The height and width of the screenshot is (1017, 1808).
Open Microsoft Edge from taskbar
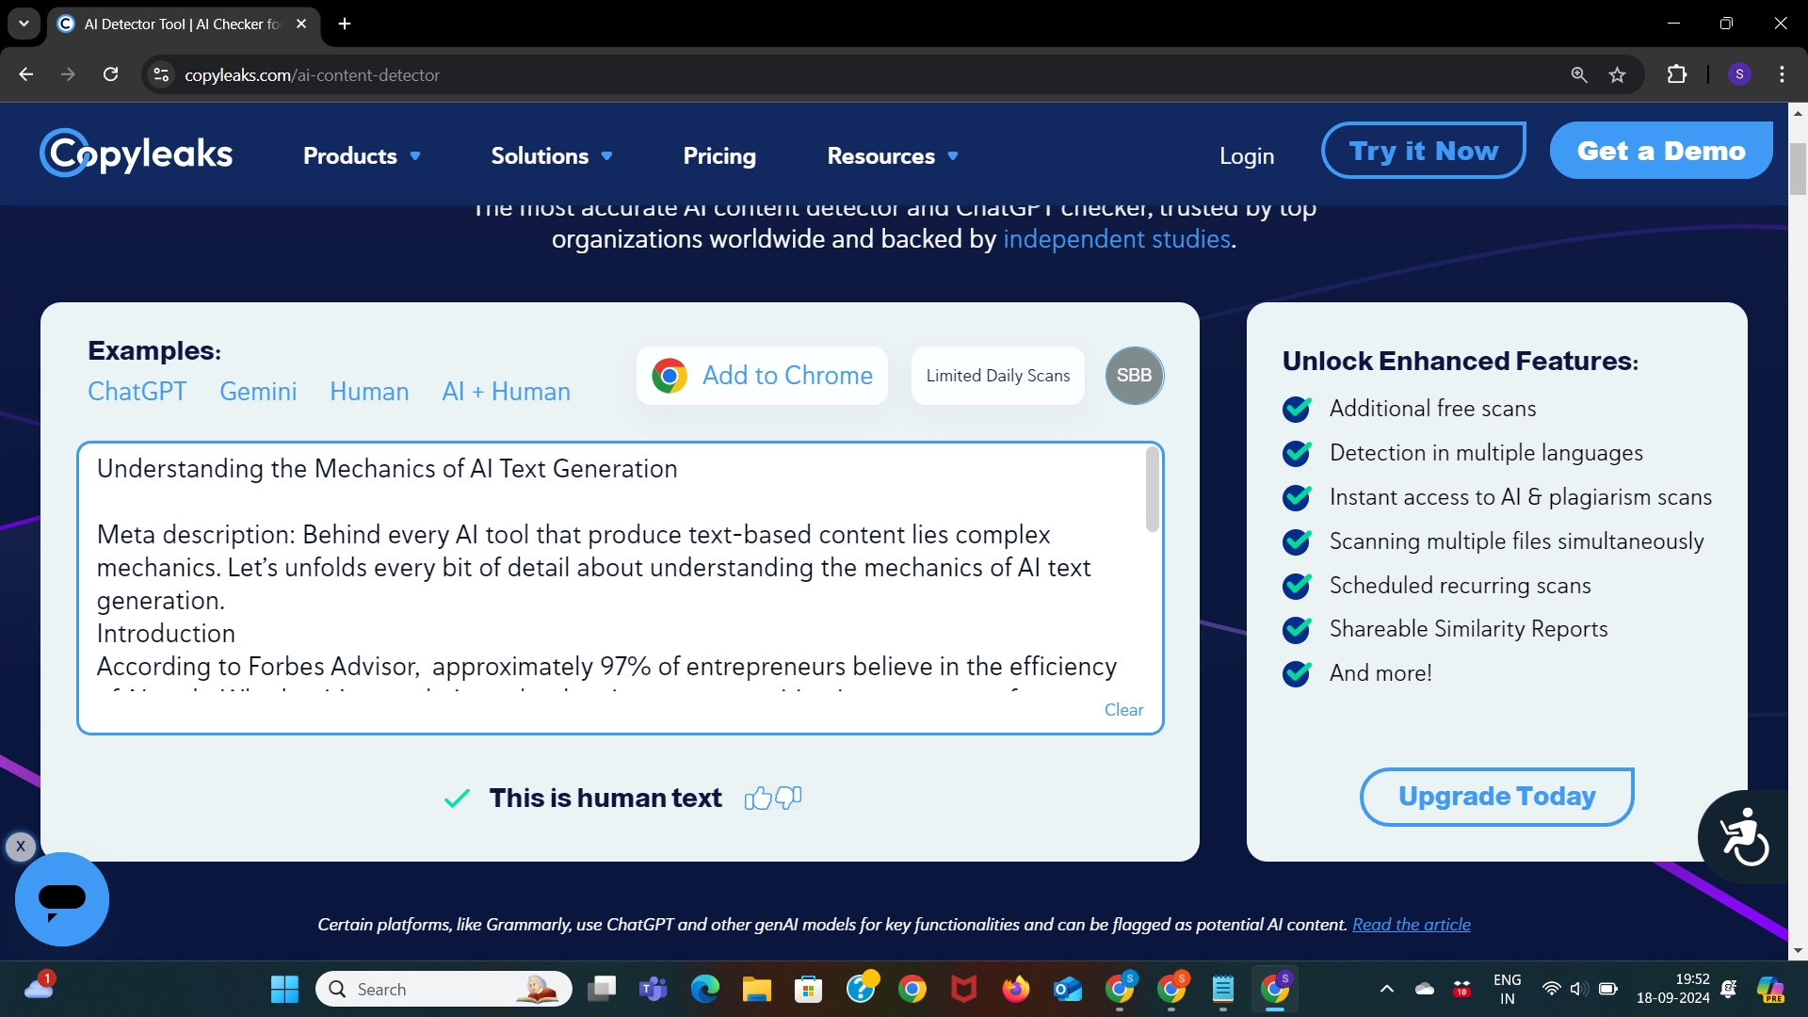tap(705, 989)
